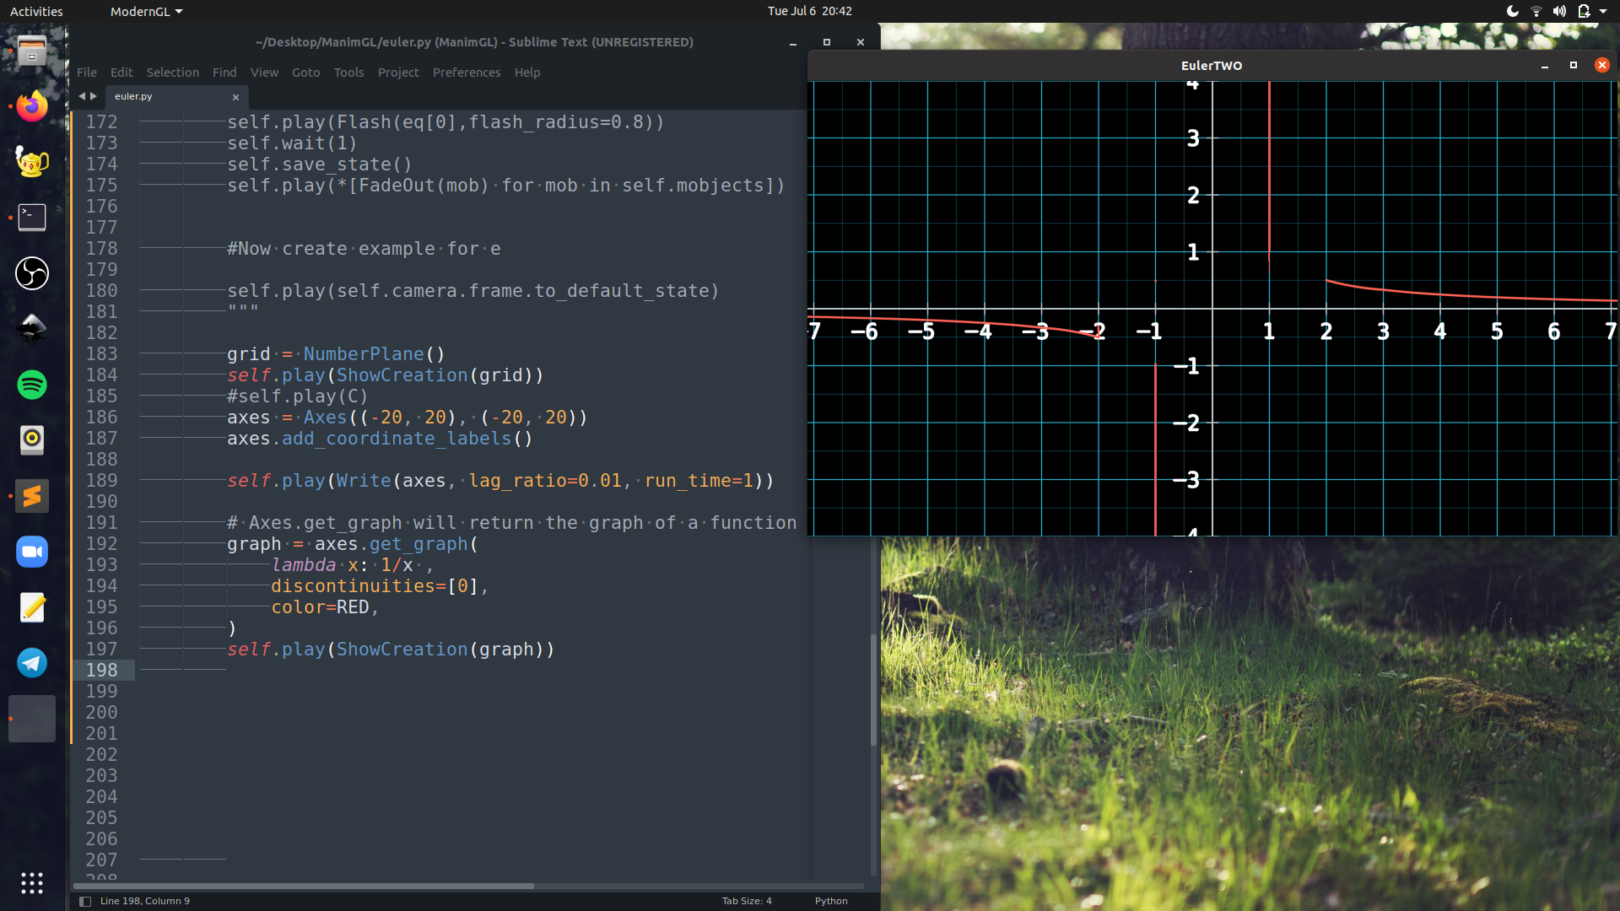
Task: Click the Wi-Fi status icon
Action: pyautogui.click(x=1536, y=11)
